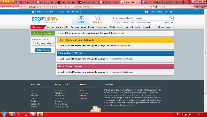207x117 pixels.
Task: Click the bookmark star in address bar
Action: pyautogui.click(x=145, y=7)
